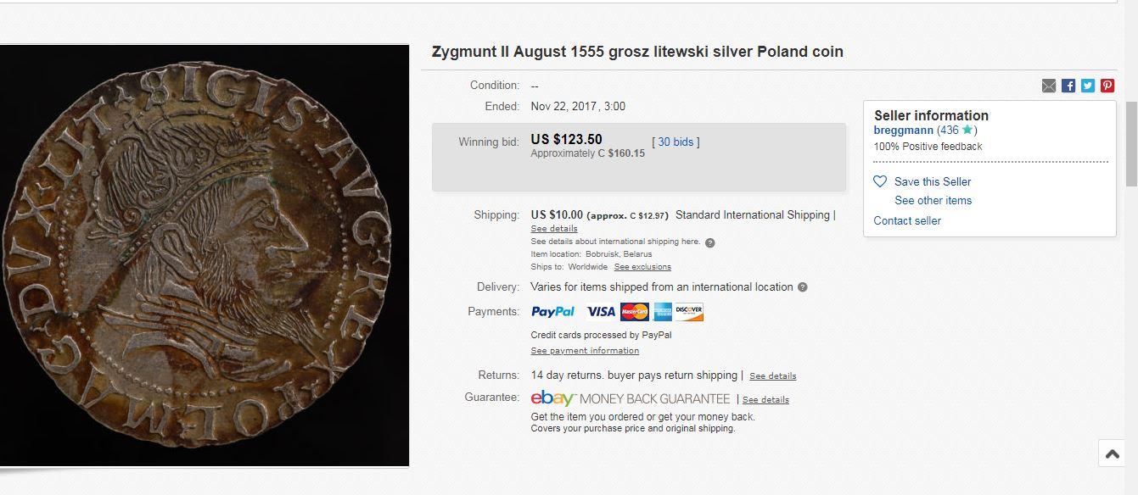
Task: Click help icon next to international shipping text
Action: [710, 242]
